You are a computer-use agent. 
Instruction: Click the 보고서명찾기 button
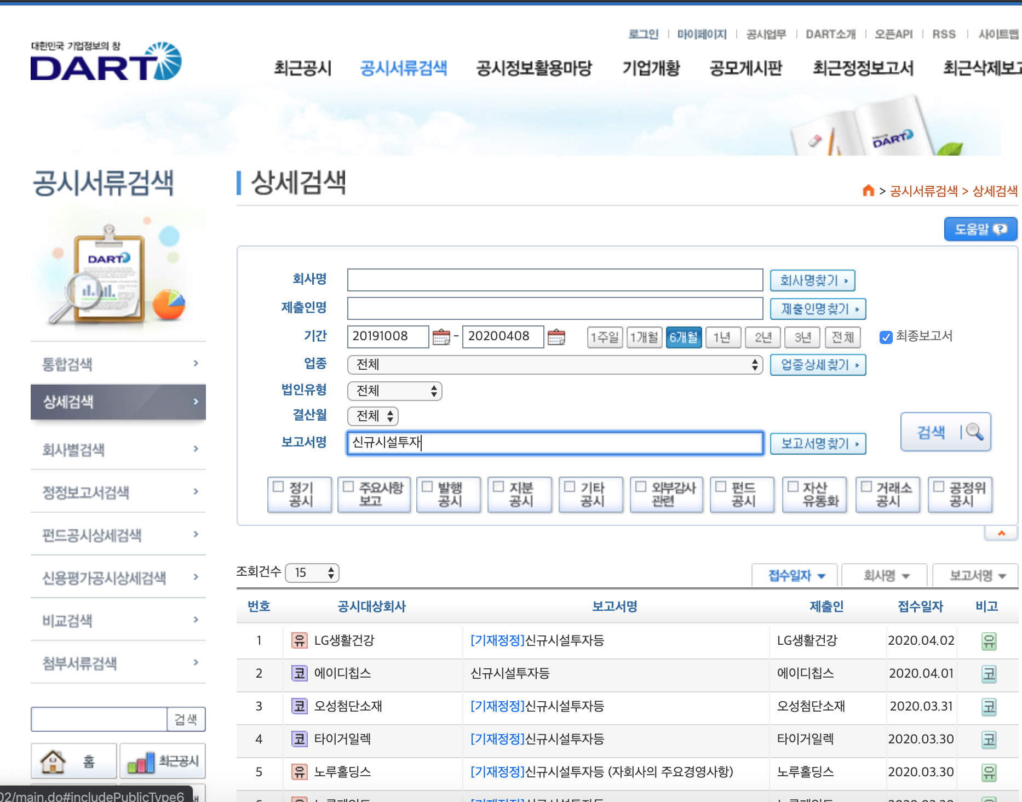pyautogui.click(x=818, y=444)
